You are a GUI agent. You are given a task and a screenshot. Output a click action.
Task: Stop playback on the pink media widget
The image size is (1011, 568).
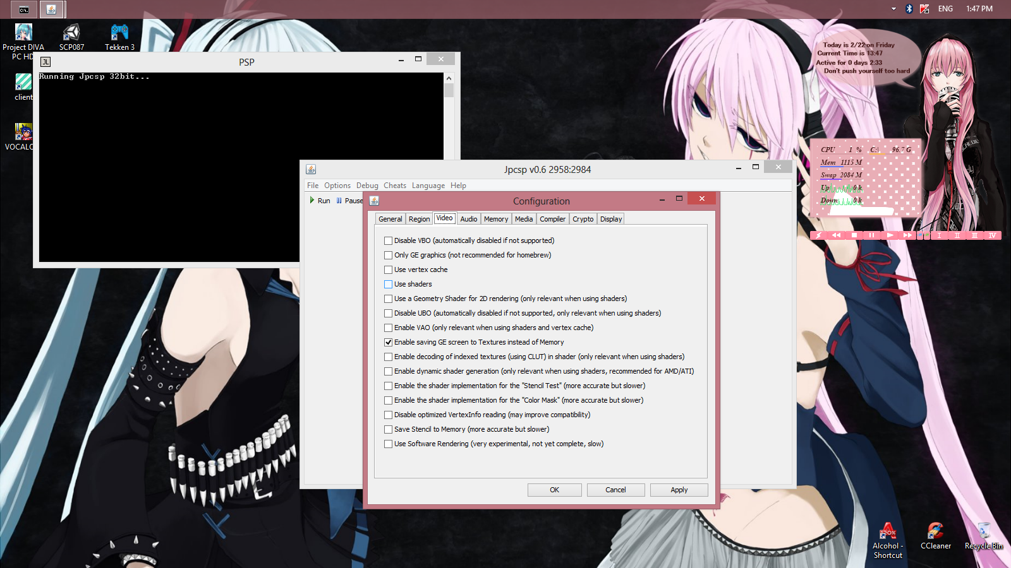(x=854, y=235)
